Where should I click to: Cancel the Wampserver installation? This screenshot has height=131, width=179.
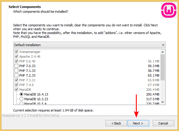point(163,123)
